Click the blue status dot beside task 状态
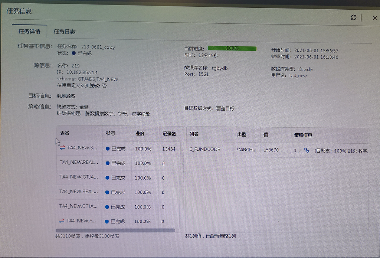The height and width of the screenshot is (258, 380). 74,53
